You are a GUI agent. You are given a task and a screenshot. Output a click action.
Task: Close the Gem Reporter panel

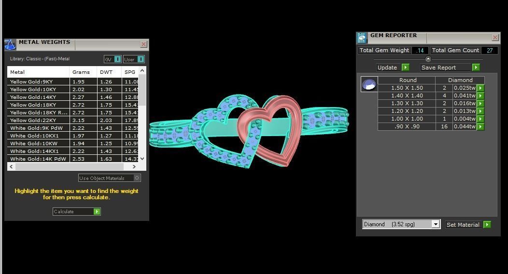click(x=495, y=38)
